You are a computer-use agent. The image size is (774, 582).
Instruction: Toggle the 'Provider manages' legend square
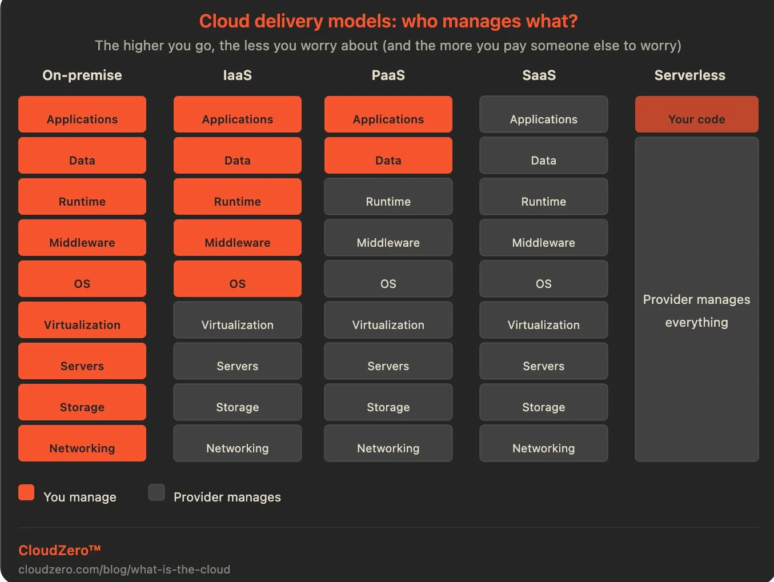click(x=156, y=492)
